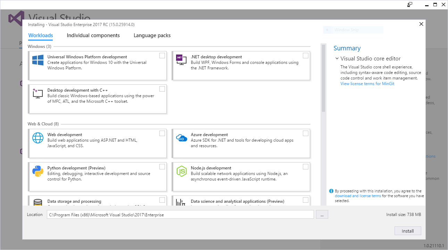Click the Node.js development hexagon icon

point(181,171)
